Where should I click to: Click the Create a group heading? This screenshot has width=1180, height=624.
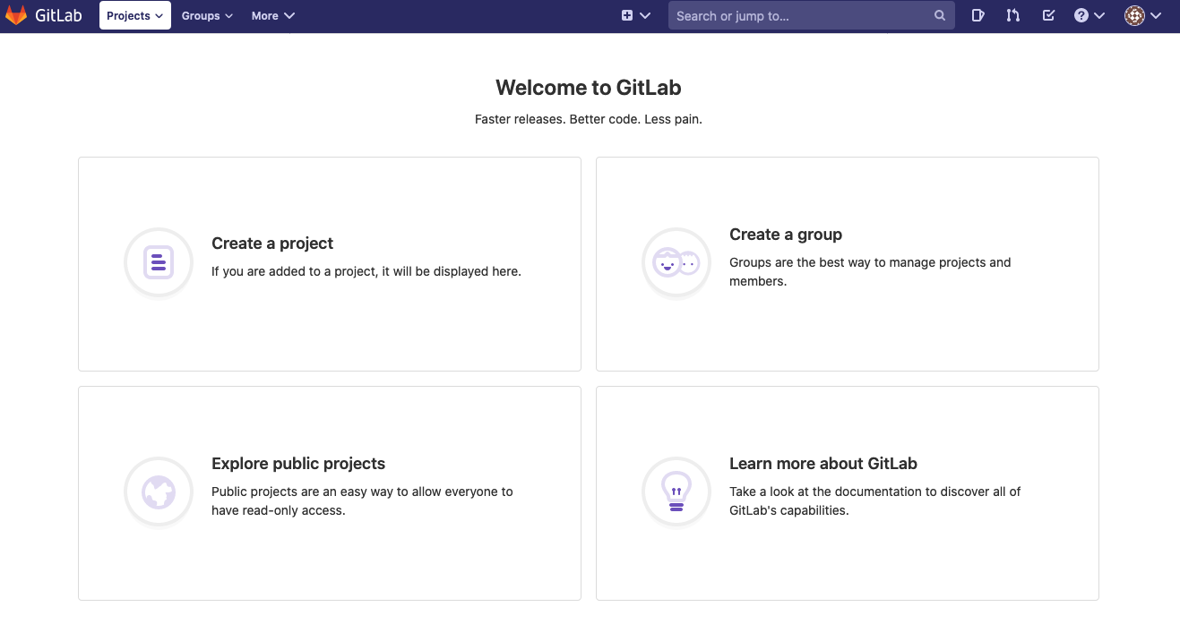786,235
